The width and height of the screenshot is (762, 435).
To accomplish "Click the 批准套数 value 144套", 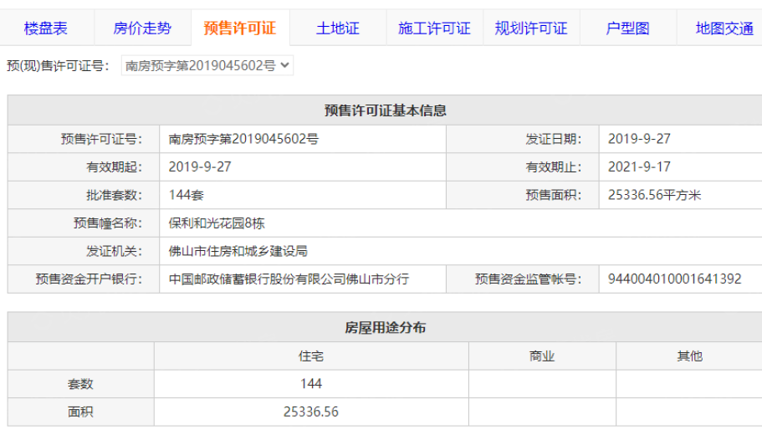I will pyautogui.click(x=187, y=195).
